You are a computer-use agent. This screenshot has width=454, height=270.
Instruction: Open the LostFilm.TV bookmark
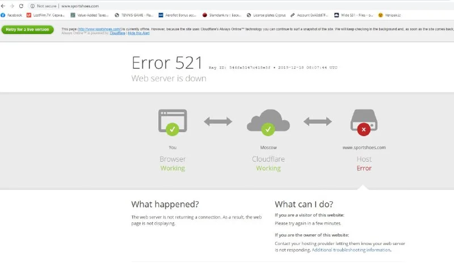pos(45,15)
